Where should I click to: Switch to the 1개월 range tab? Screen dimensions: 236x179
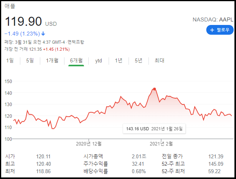(x=52, y=60)
